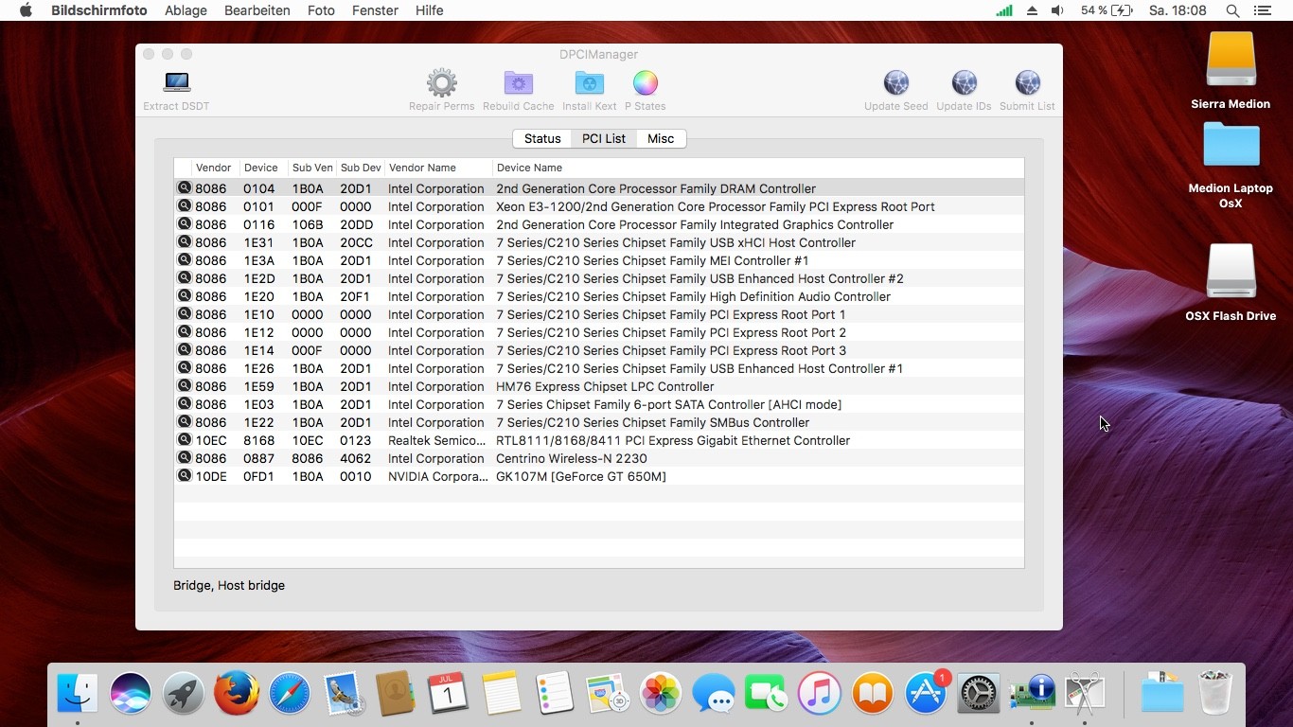The width and height of the screenshot is (1293, 727).
Task: Switch to the Misc tab
Action: (x=661, y=138)
